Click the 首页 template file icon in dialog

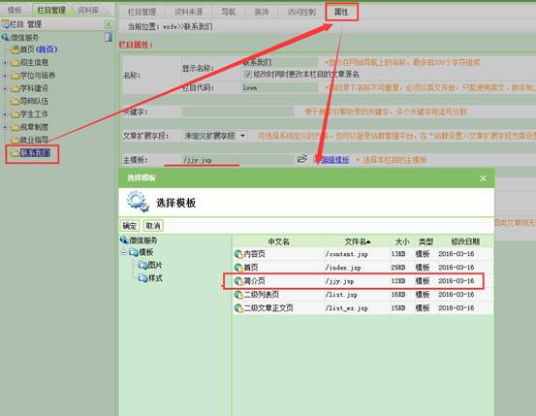(238, 268)
